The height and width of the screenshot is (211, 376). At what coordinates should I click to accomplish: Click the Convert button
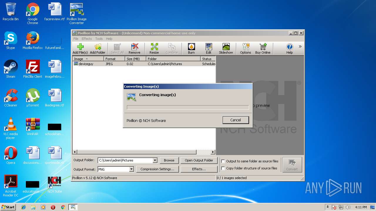pyautogui.click(x=292, y=165)
